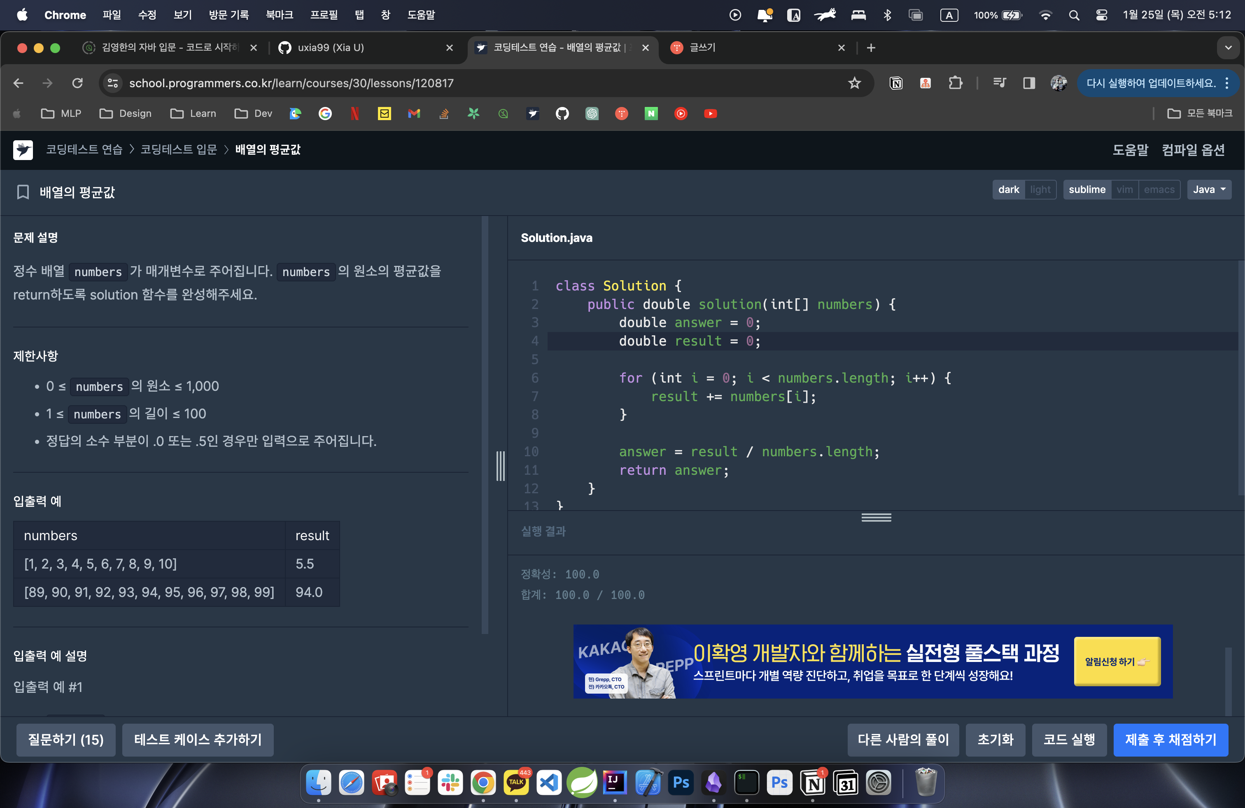Image resolution: width=1245 pixels, height=808 pixels.
Task: Click 제출 후 채점하기 button
Action: (1170, 740)
